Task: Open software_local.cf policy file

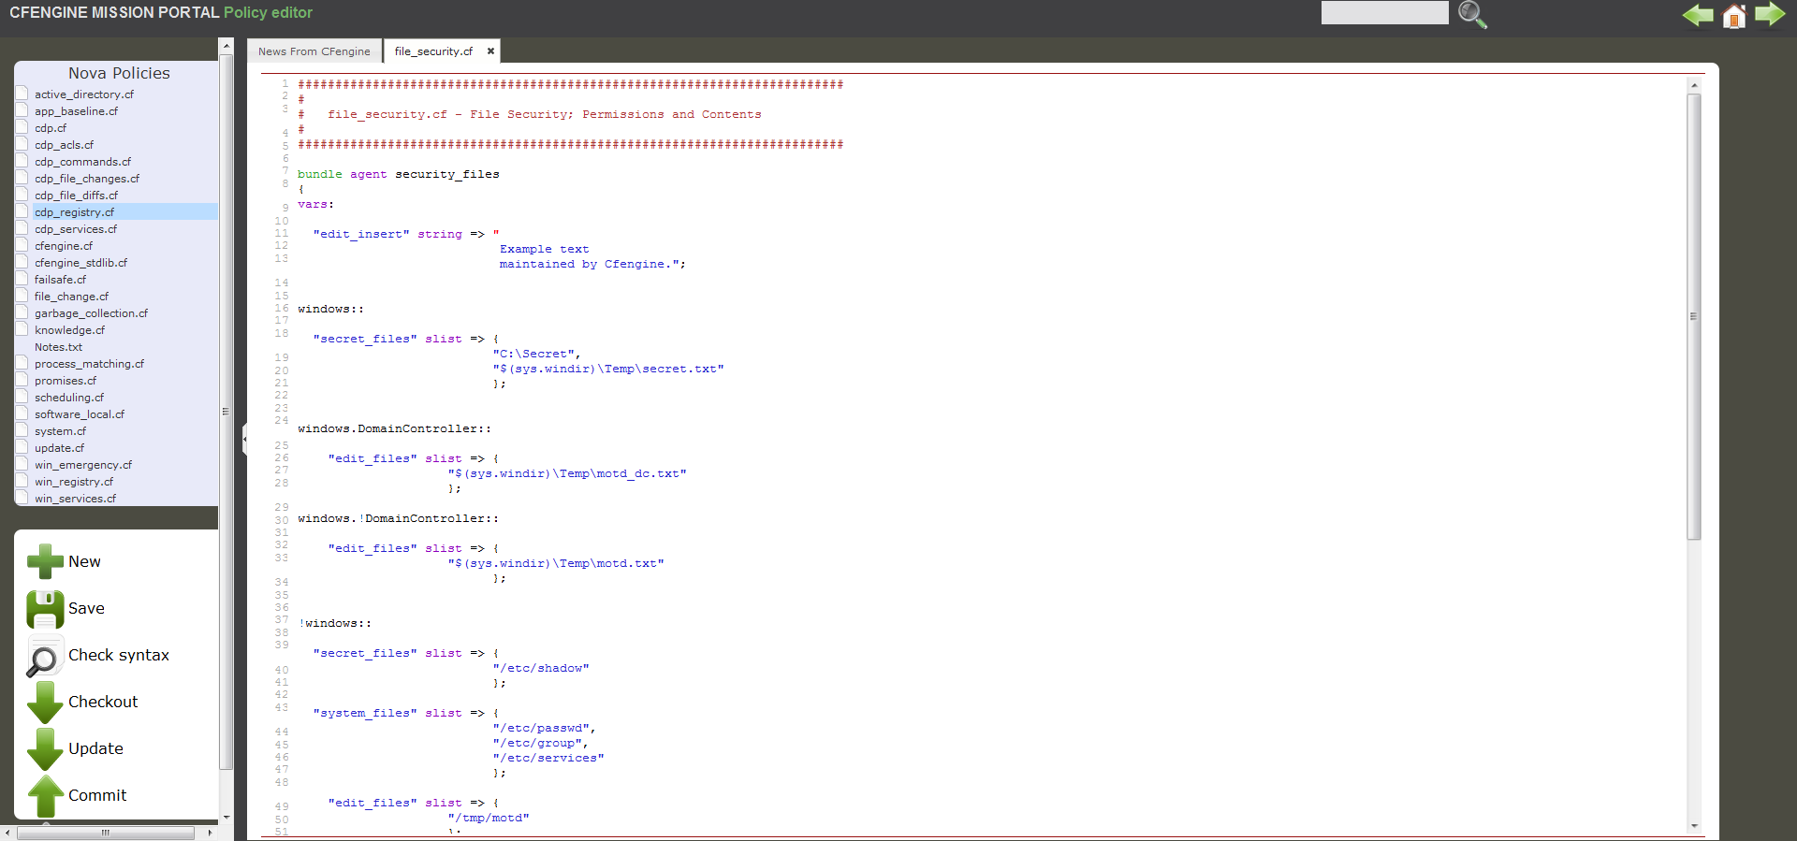Action: pyautogui.click(x=80, y=414)
